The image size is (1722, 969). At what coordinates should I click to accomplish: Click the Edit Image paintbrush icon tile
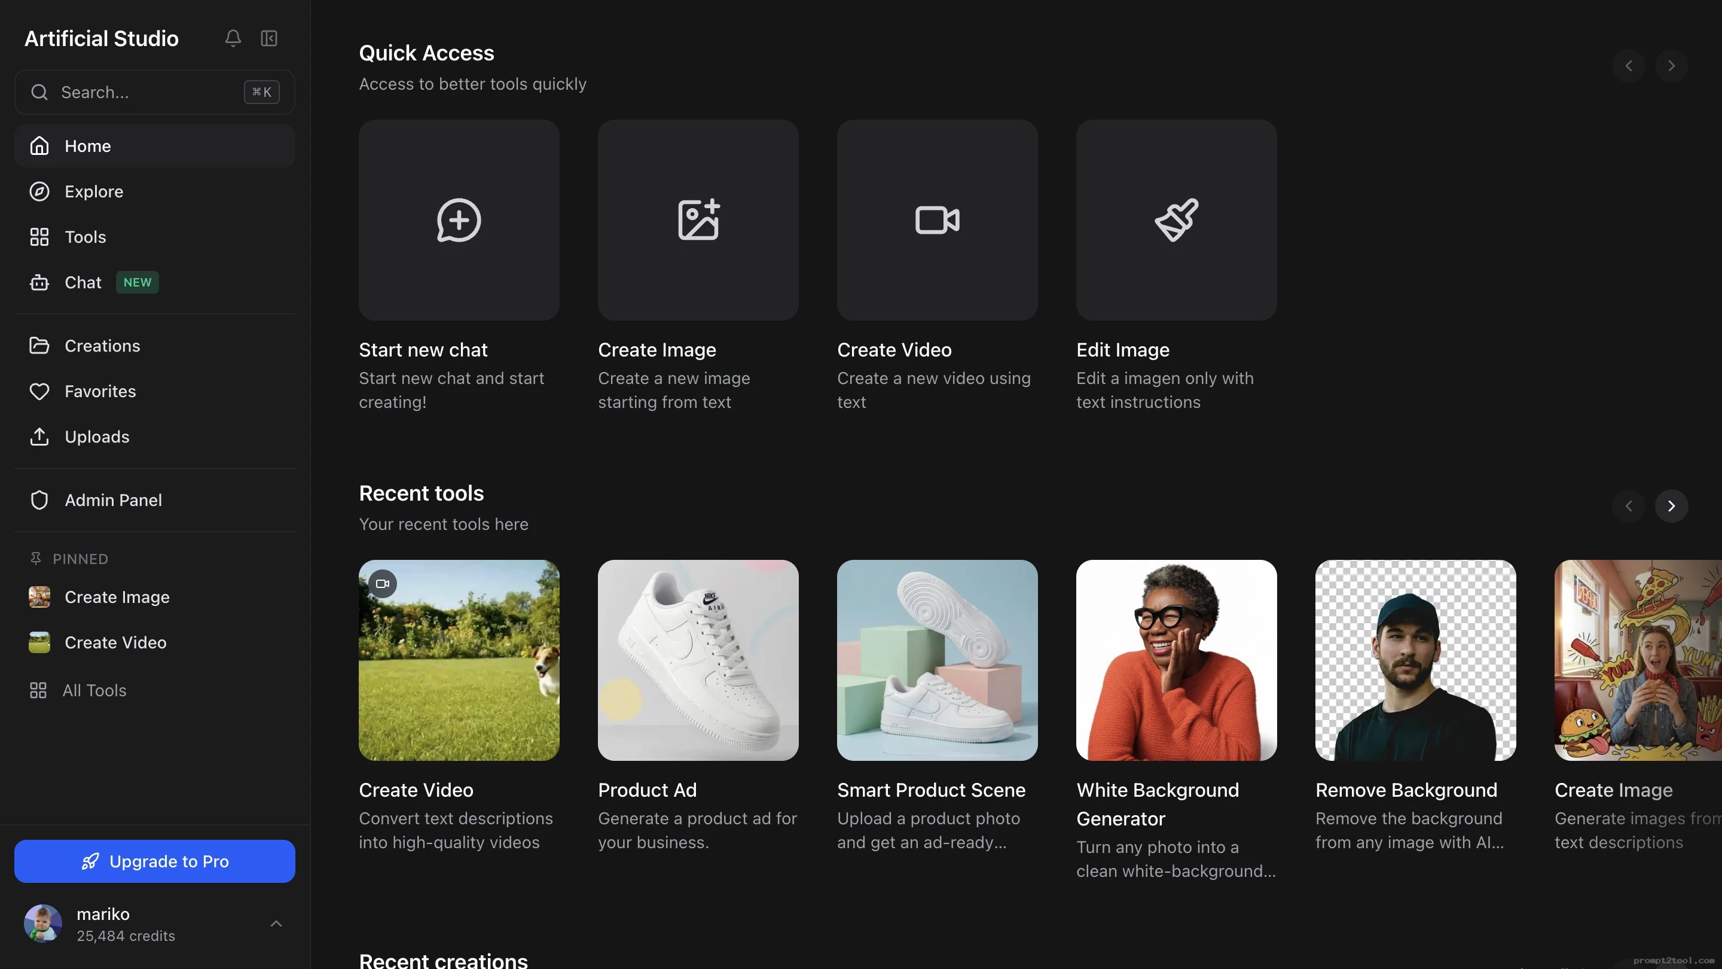[1177, 220]
